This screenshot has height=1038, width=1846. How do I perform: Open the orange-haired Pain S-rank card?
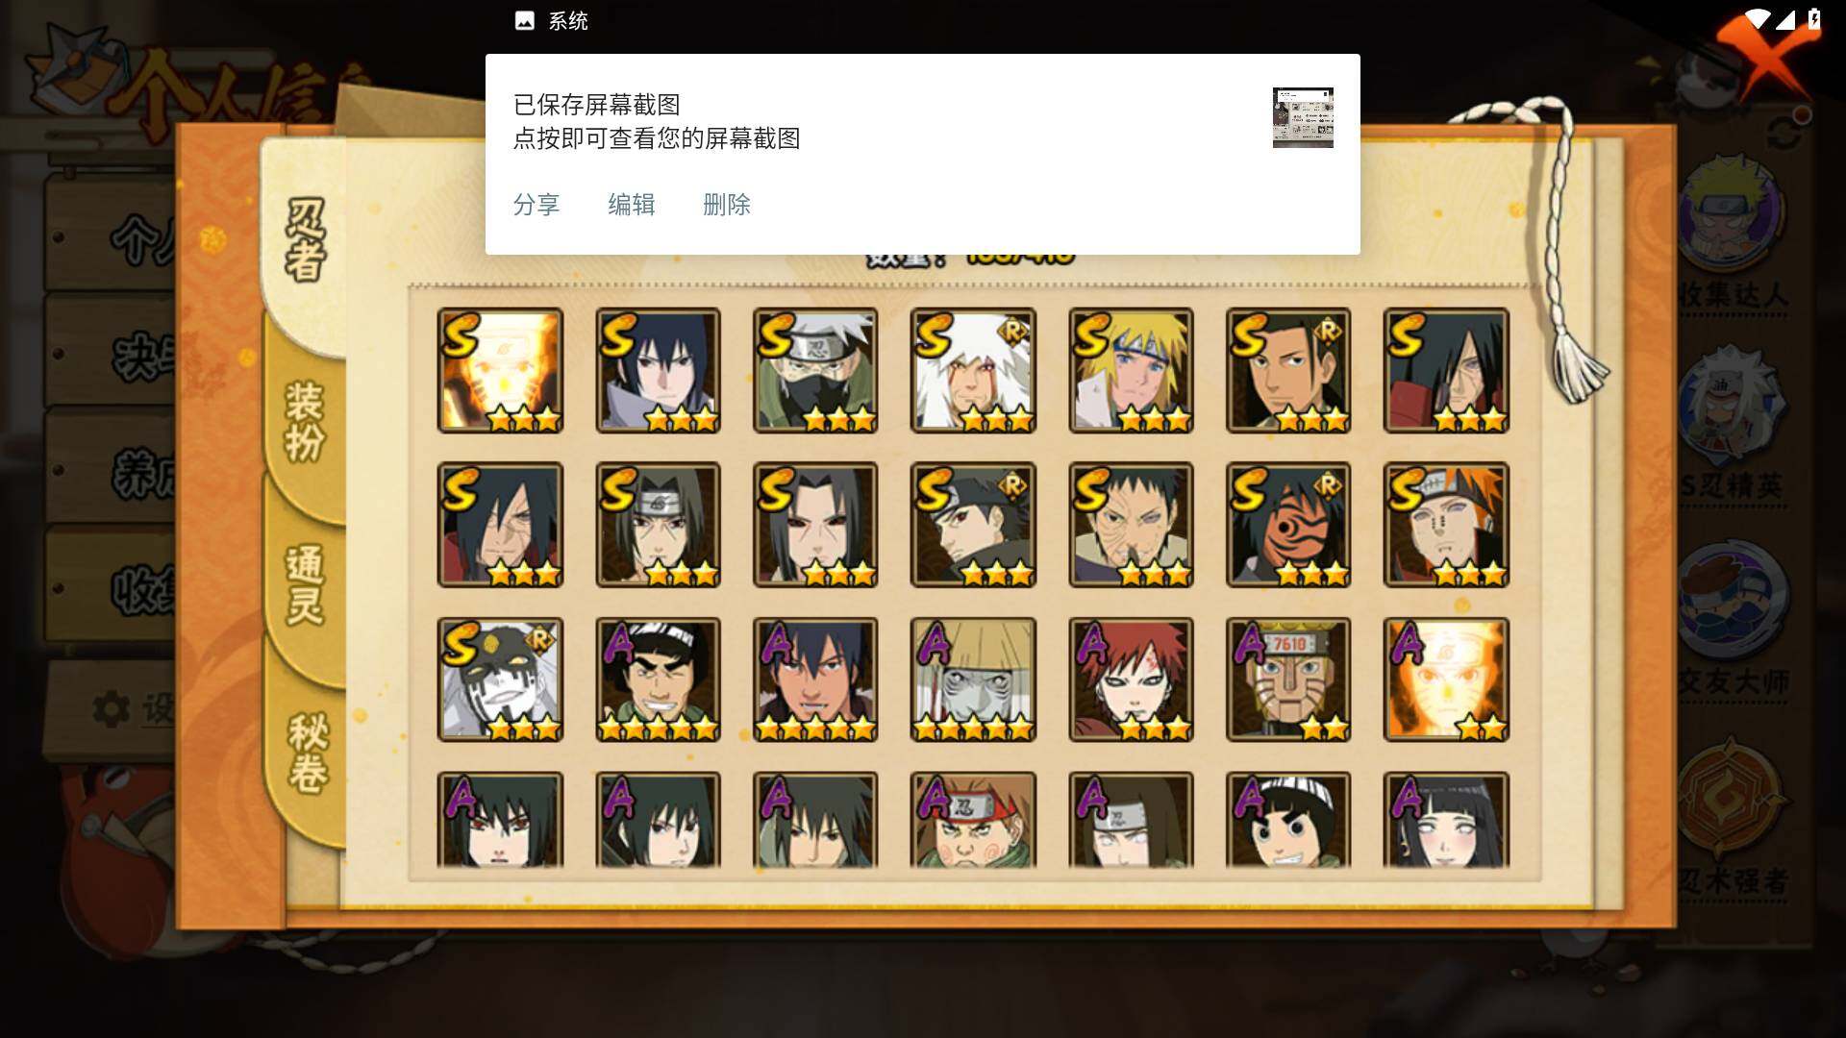[1446, 525]
